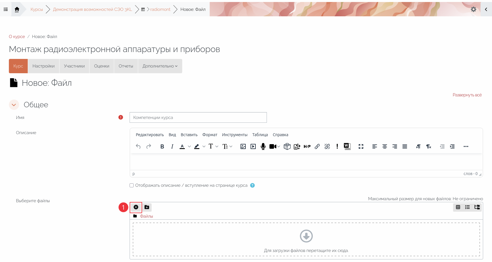
Task: Enable displaying description on course page
Action: pyautogui.click(x=132, y=185)
